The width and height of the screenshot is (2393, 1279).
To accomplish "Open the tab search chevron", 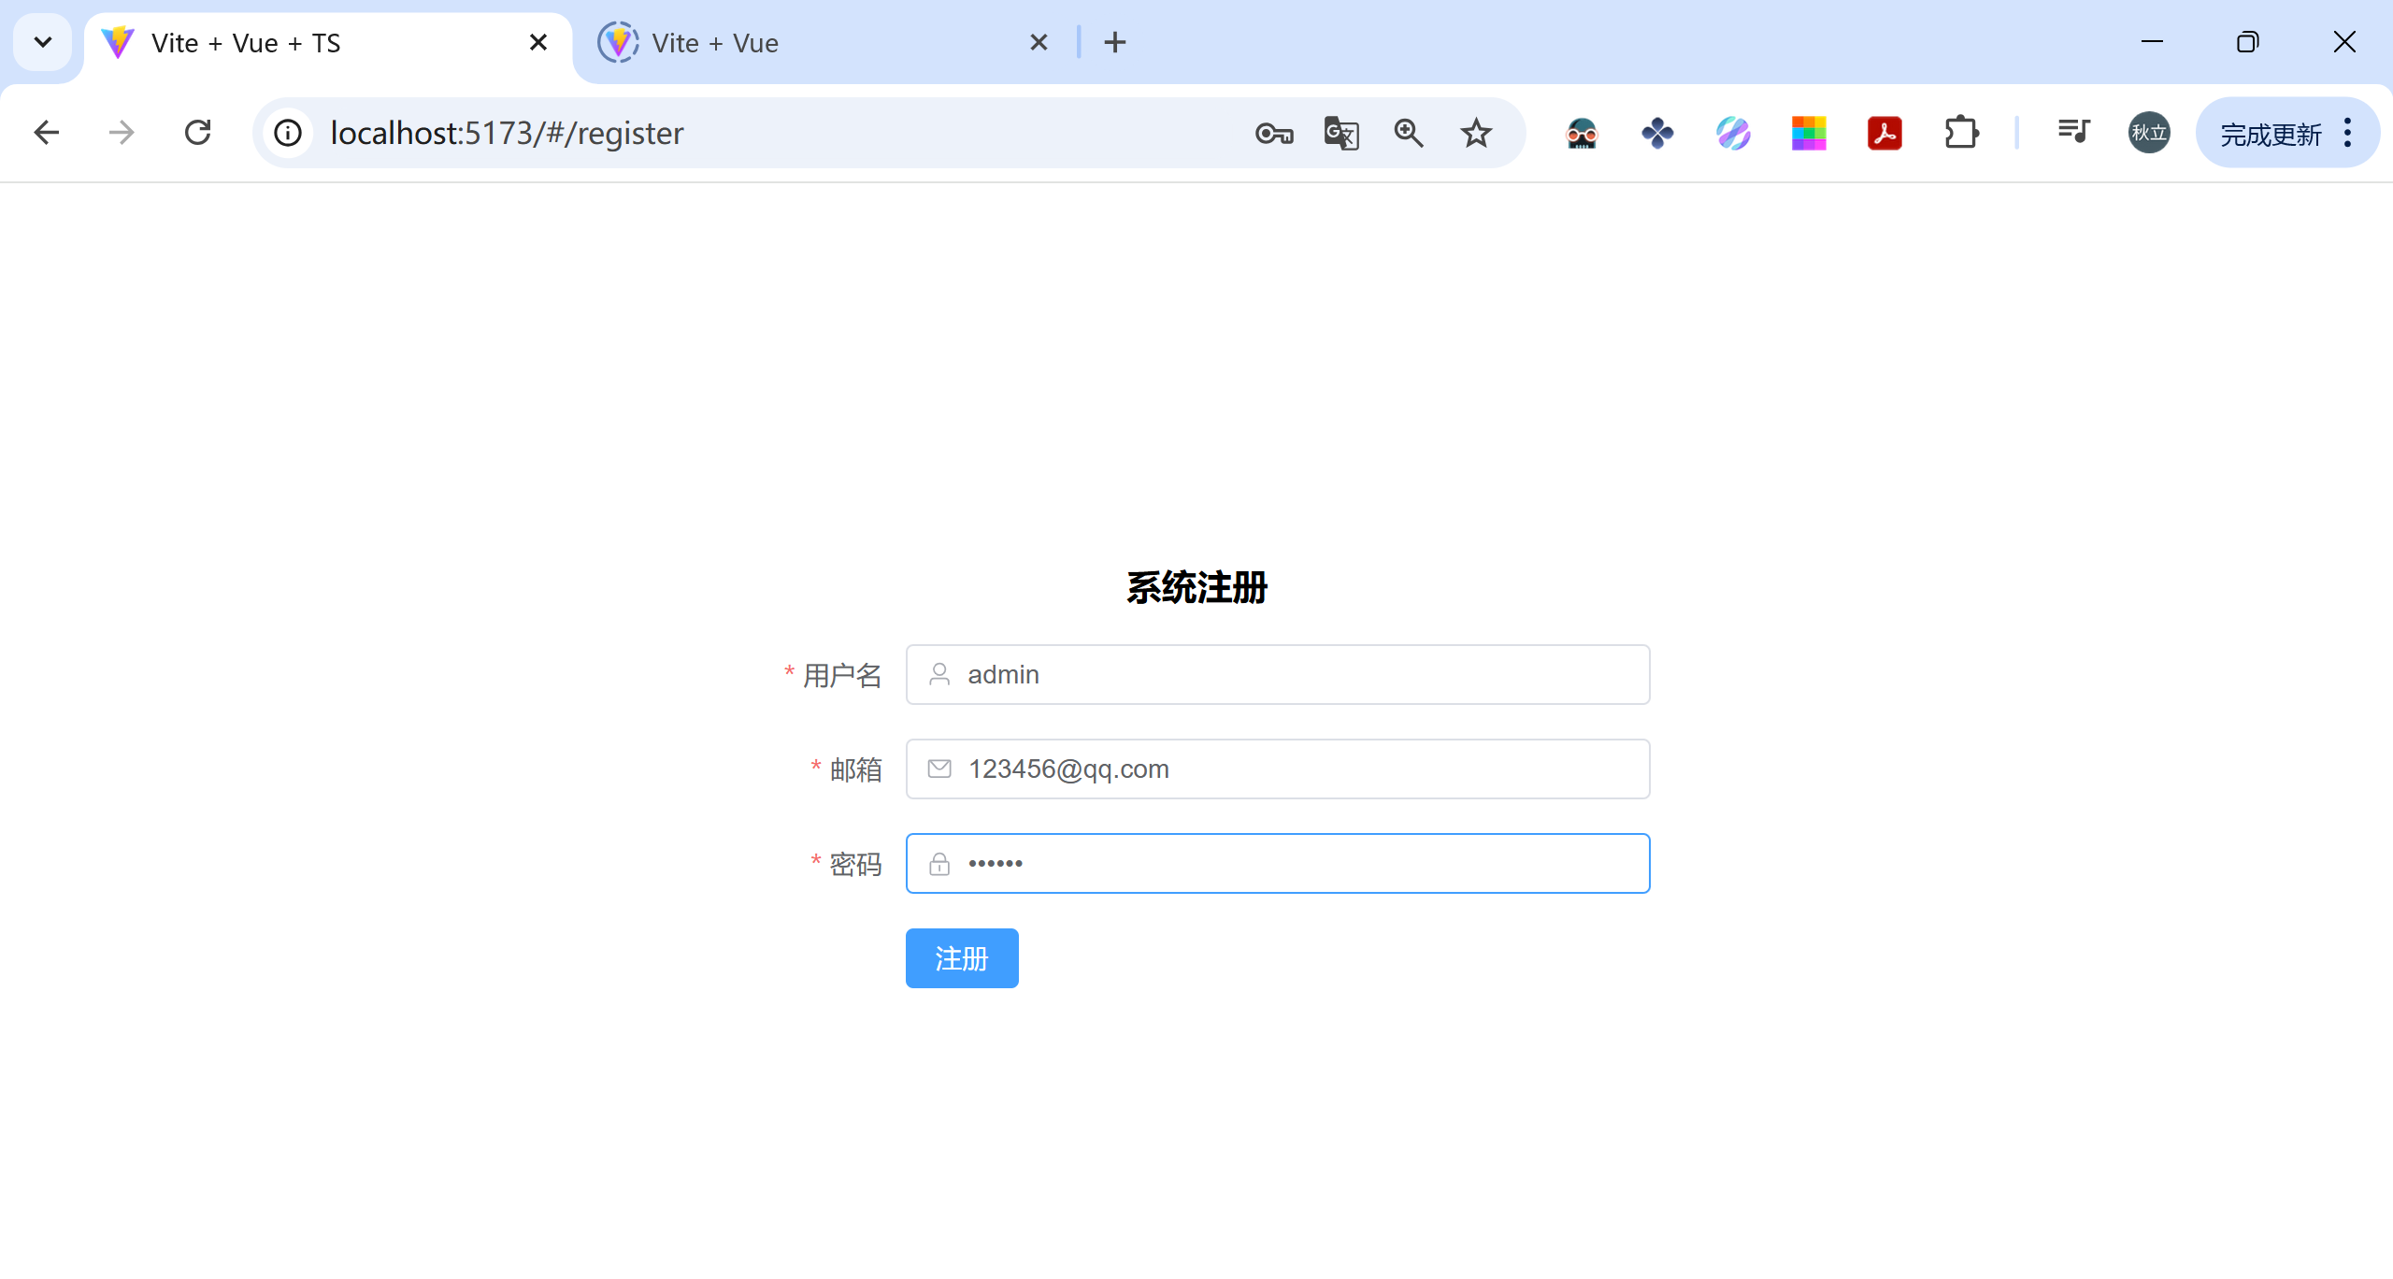I will 42,42.
